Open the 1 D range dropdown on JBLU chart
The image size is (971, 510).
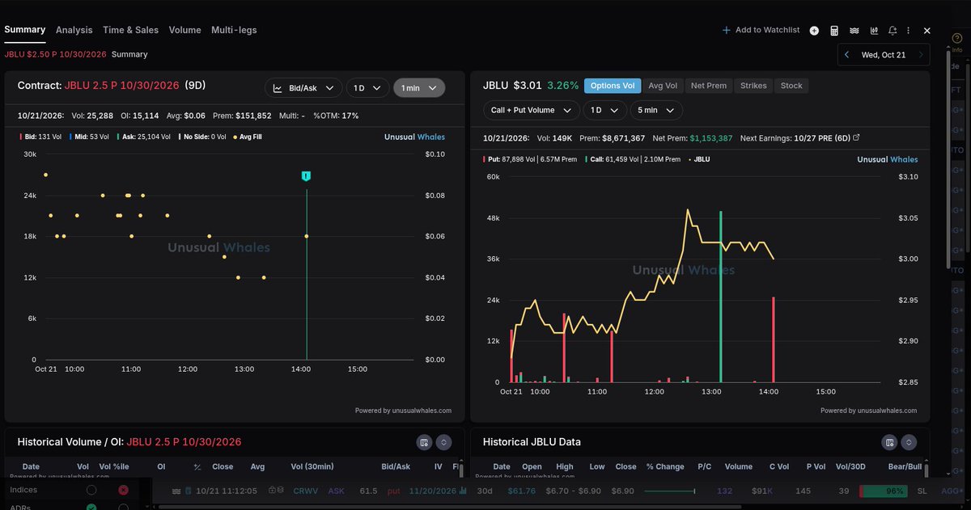coord(605,110)
